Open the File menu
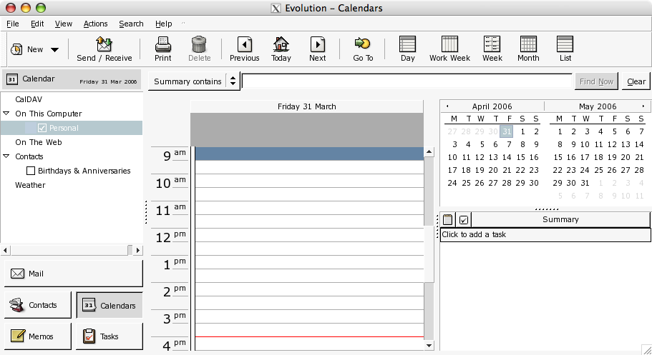 click(x=13, y=24)
